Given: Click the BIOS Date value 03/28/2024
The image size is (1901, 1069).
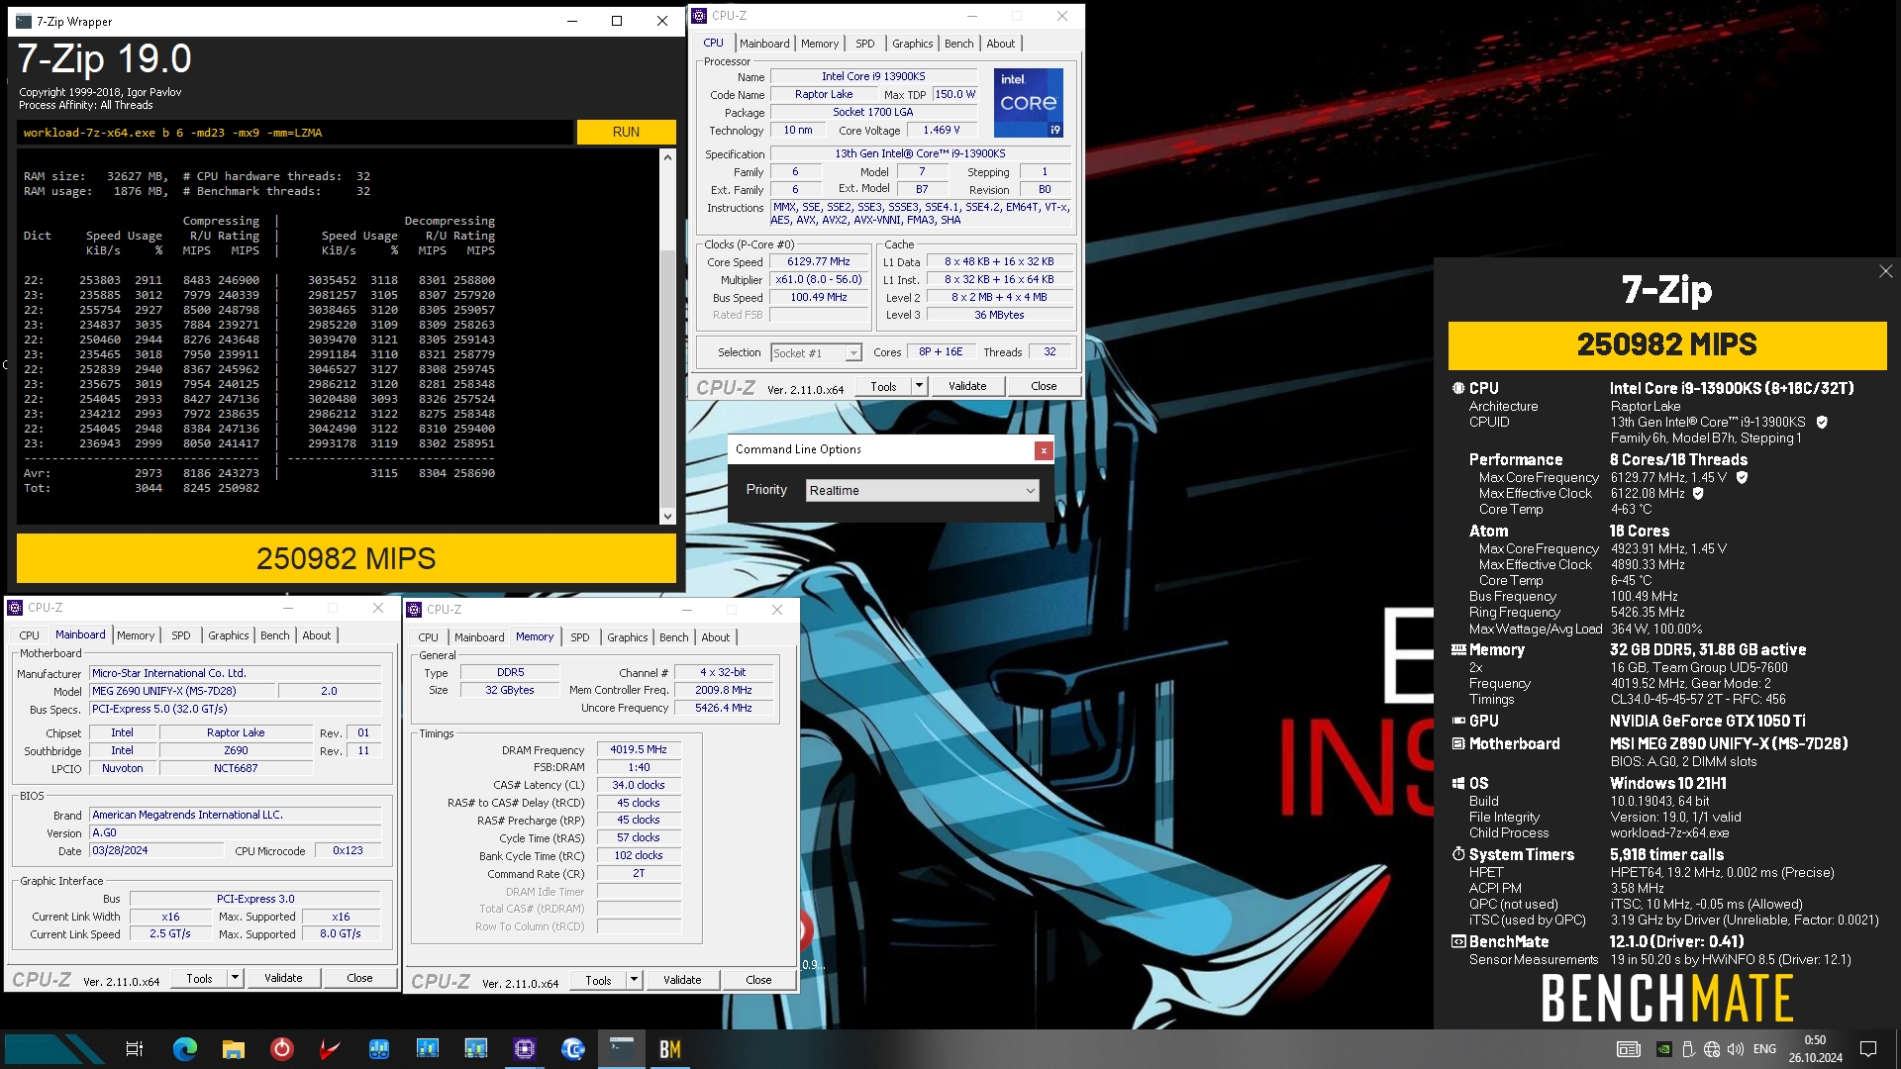Looking at the screenshot, I should [156, 850].
